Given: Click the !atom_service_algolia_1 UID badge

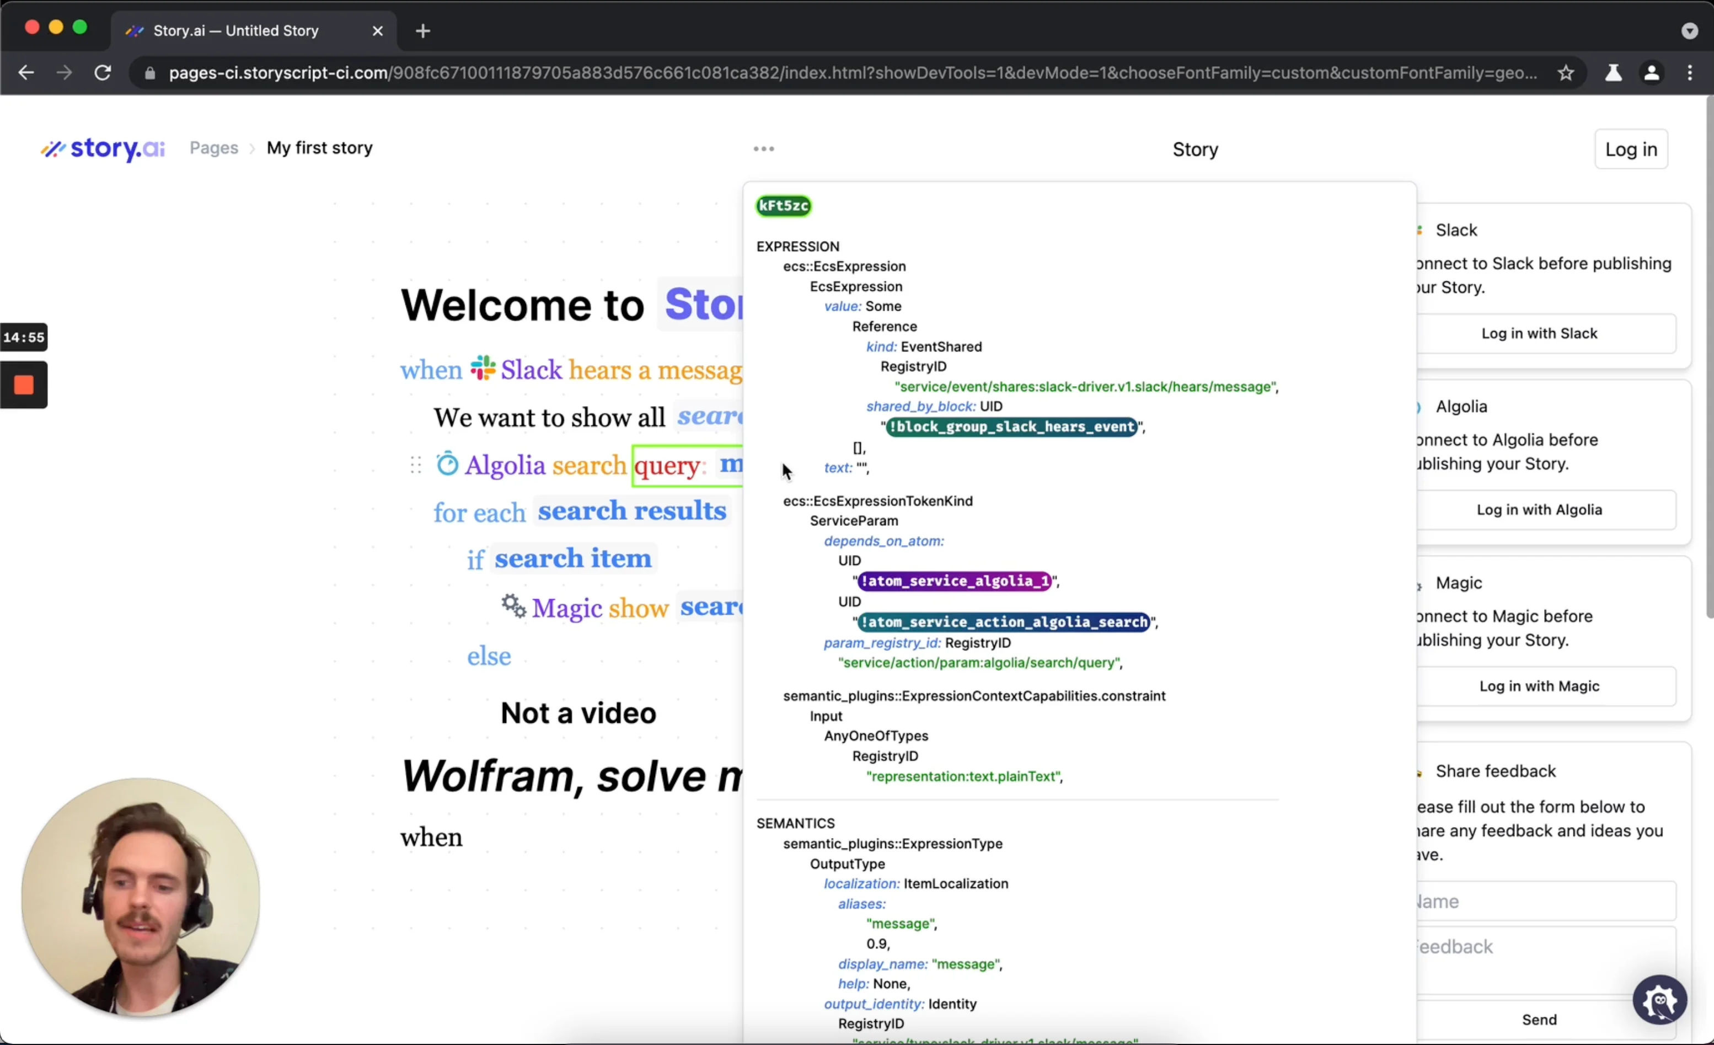Looking at the screenshot, I should coord(955,581).
